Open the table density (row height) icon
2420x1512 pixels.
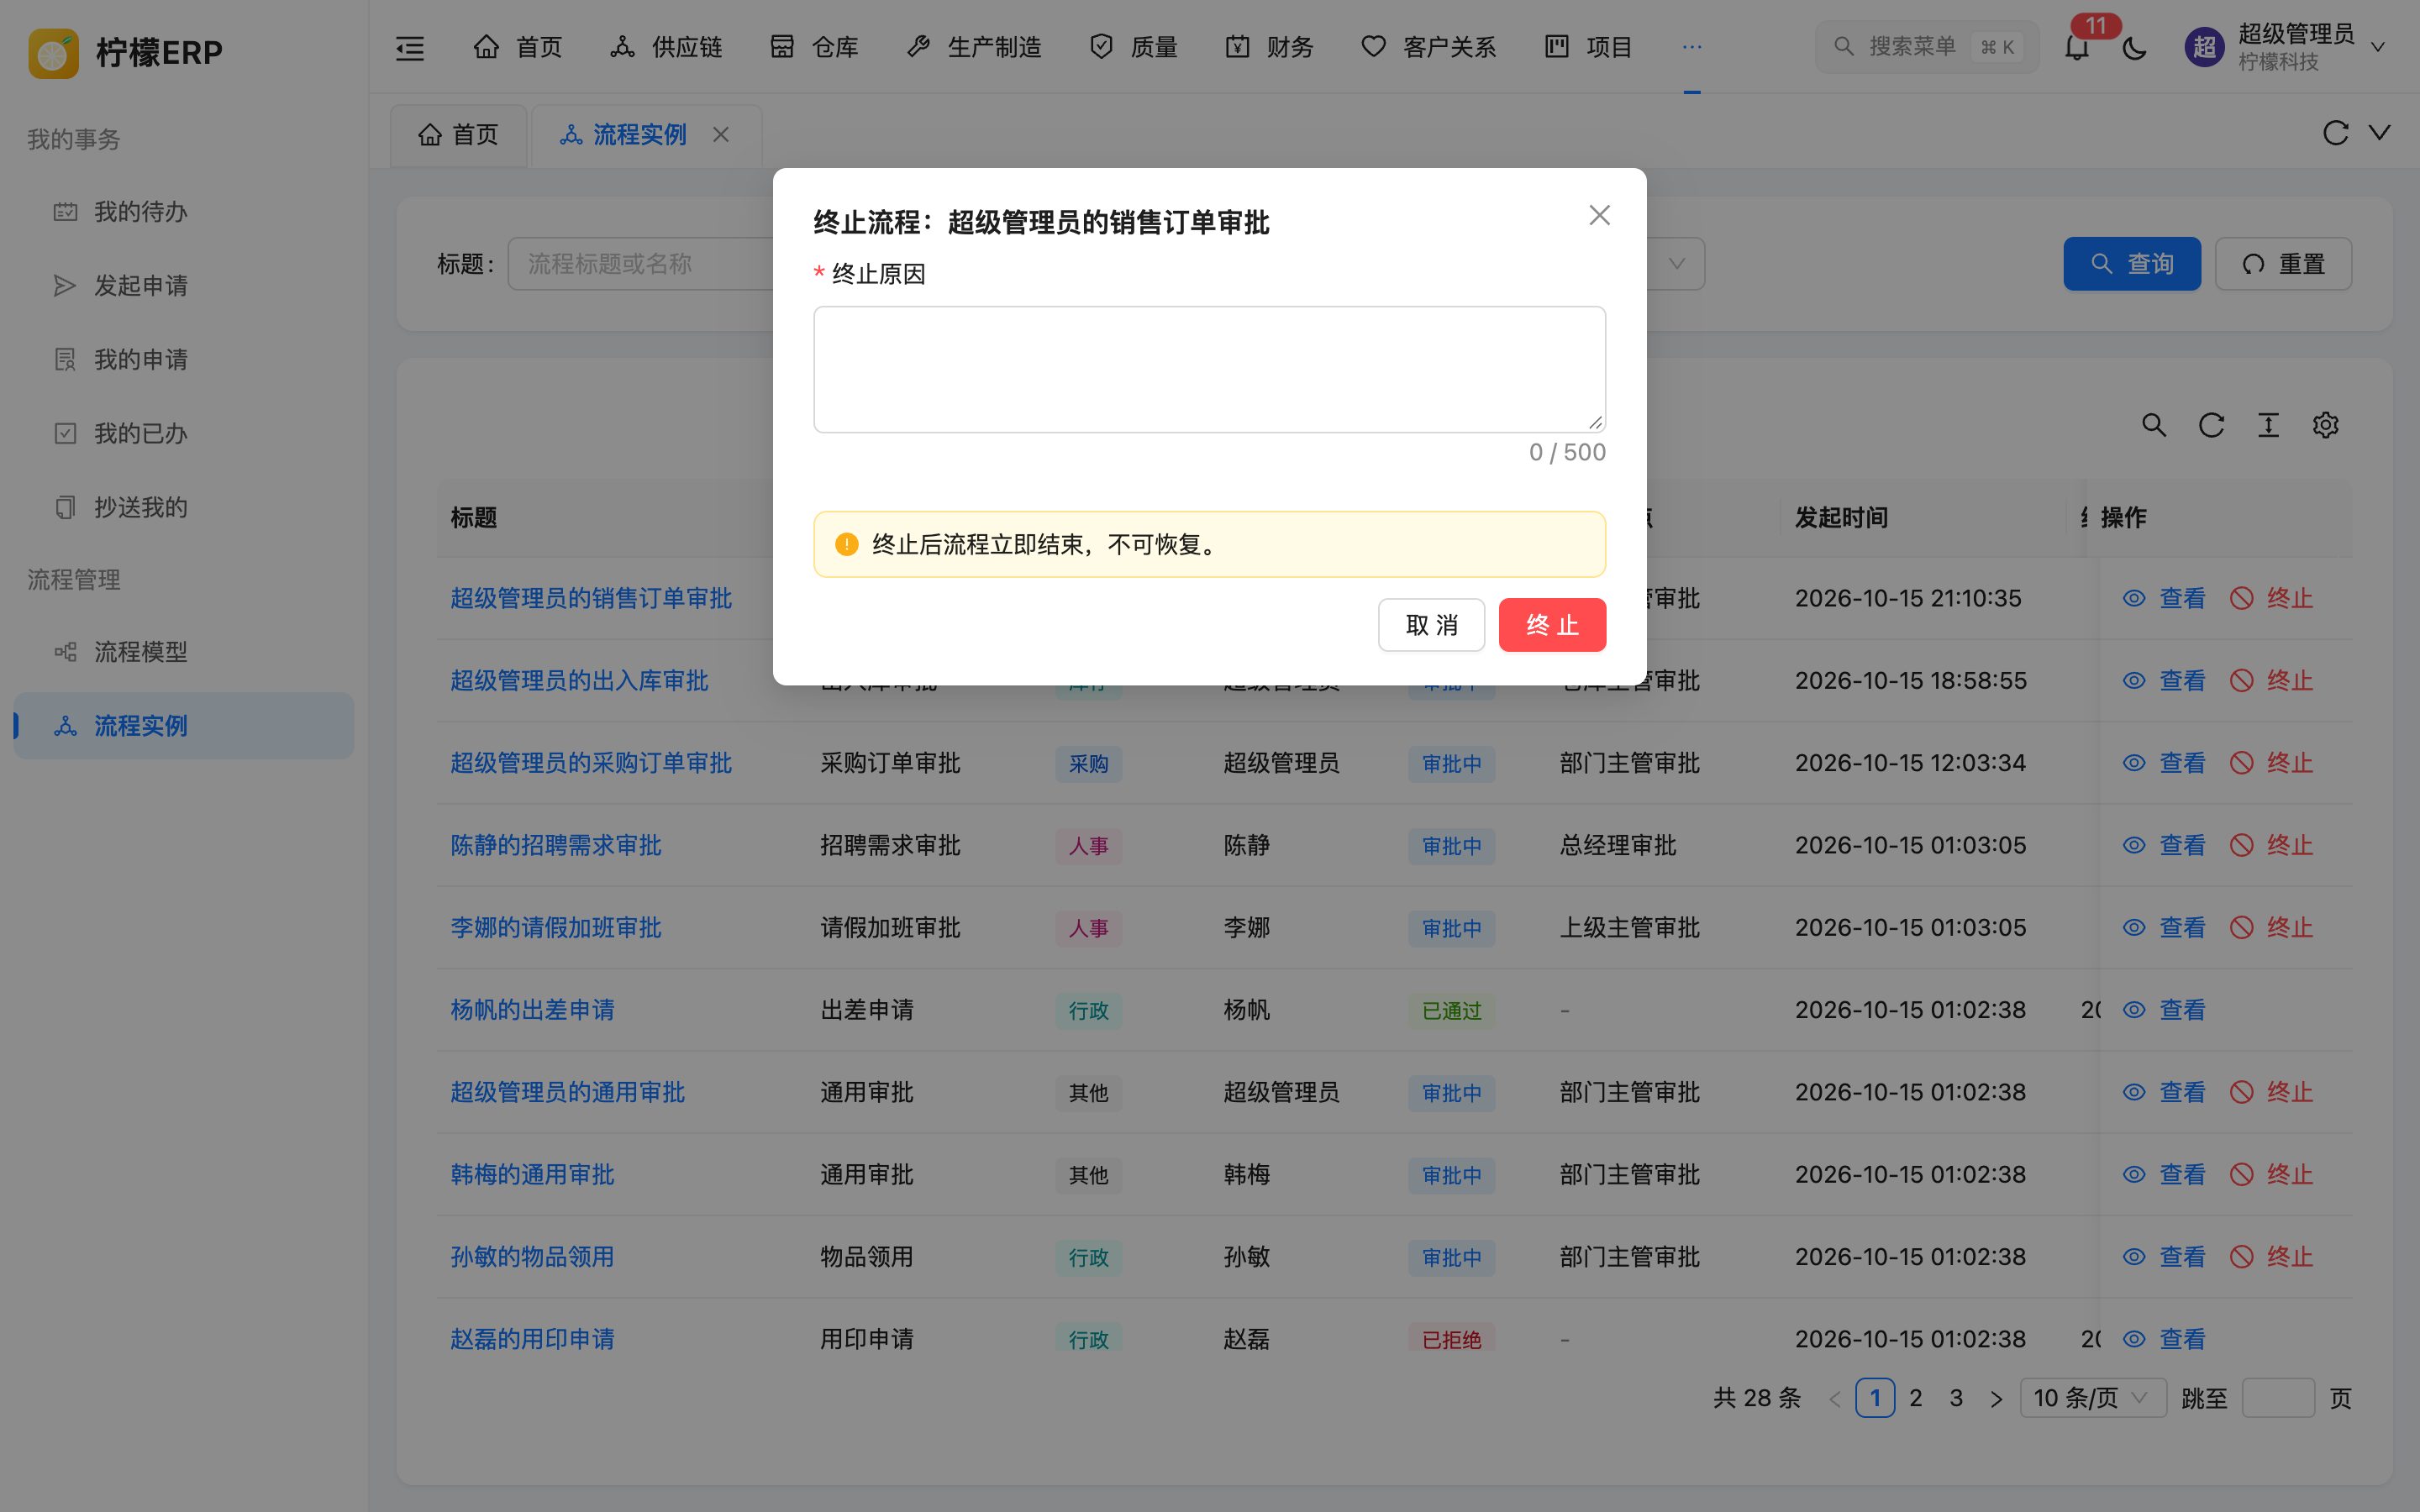(x=2268, y=425)
